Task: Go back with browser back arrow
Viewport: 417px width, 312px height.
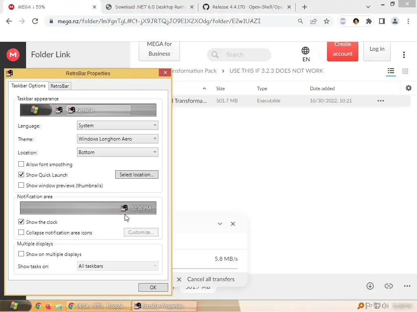Action: (x=9, y=21)
